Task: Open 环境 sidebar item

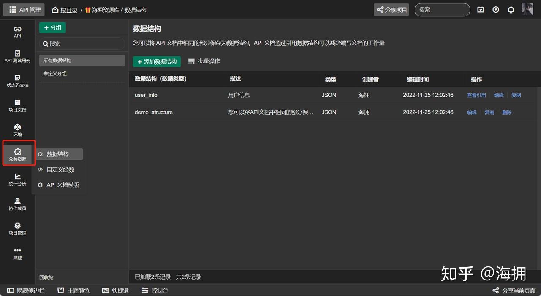Action: [17, 130]
